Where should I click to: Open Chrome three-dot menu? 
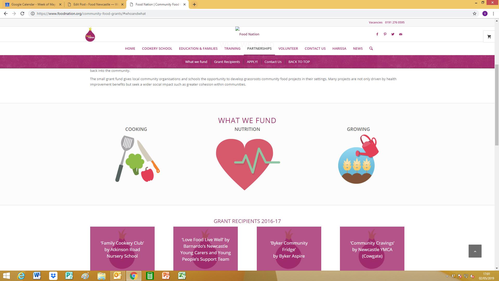(493, 14)
